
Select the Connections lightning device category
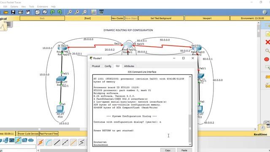18,140
